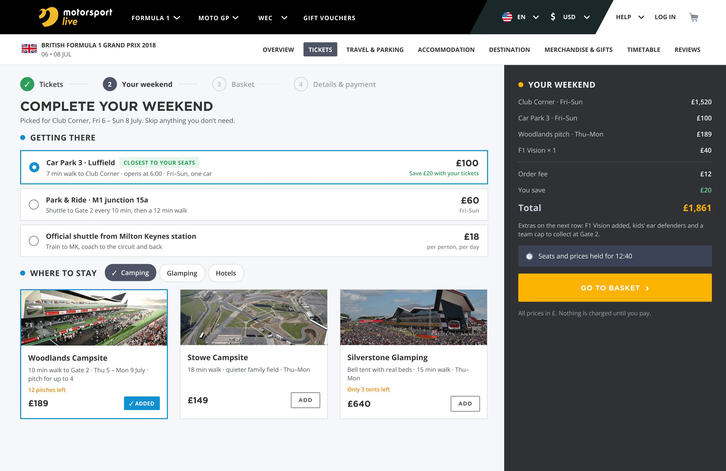Open the Reviews tab
Screen dimensions: 726x471
tap(687, 50)
